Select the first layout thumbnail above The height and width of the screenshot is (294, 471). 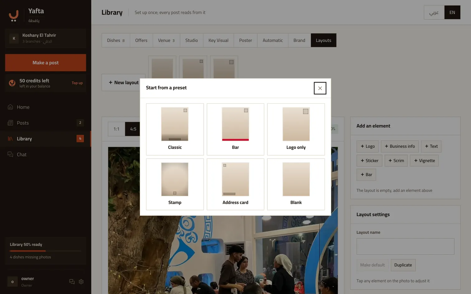click(162, 67)
